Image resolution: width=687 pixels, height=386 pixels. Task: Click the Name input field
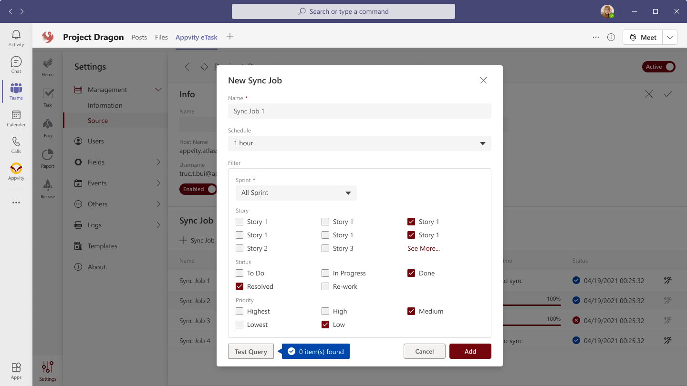[x=359, y=111]
